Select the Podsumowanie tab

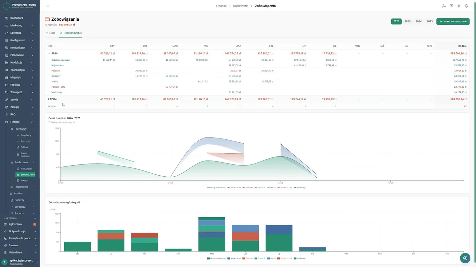(71, 33)
